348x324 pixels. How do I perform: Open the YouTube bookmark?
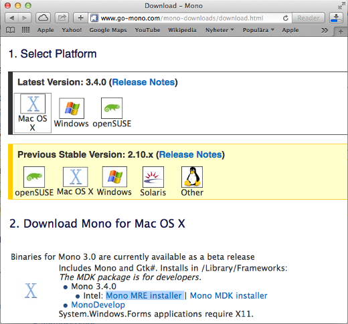click(147, 30)
